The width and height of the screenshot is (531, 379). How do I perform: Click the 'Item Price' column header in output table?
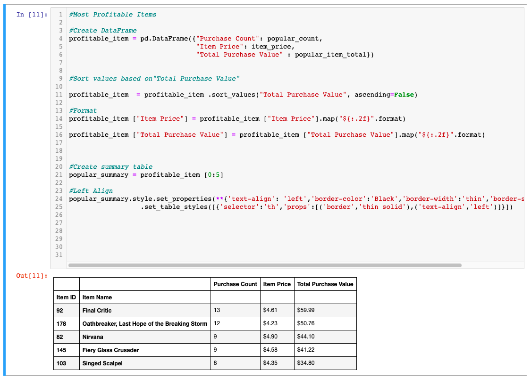pos(277,284)
